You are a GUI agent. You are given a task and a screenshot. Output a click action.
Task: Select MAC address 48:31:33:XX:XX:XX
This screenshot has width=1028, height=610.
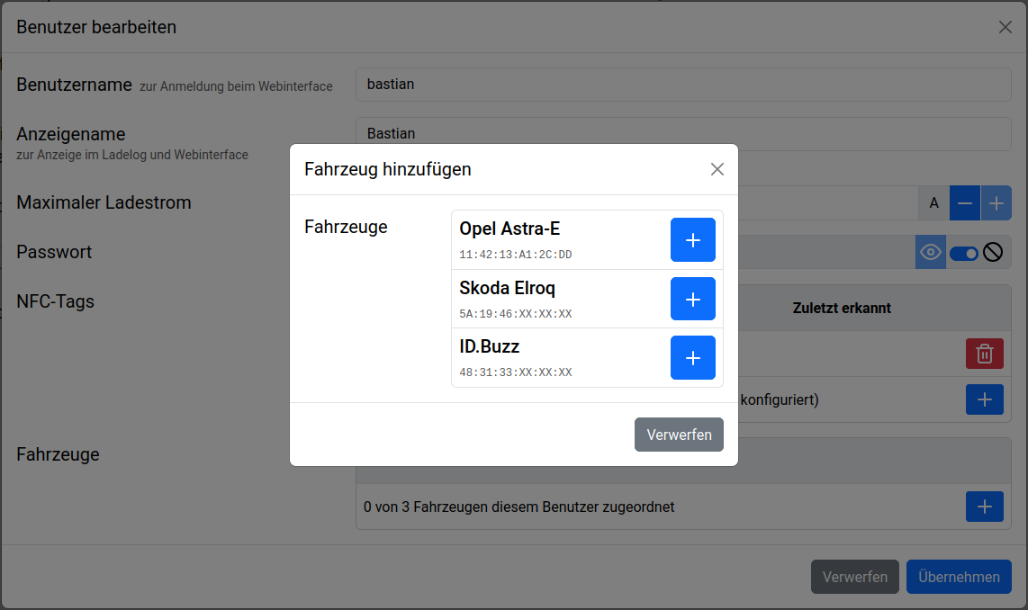click(515, 372)
